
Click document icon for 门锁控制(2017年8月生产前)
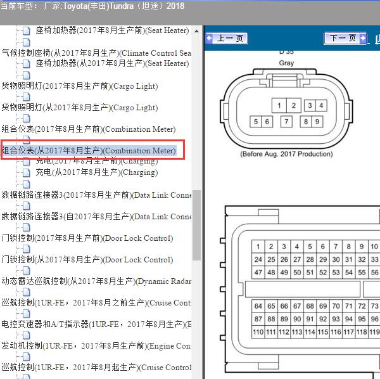tap(26, 228)
